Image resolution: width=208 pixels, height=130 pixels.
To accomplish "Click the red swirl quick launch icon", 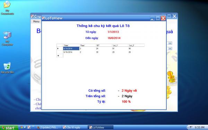I will 29,127.
